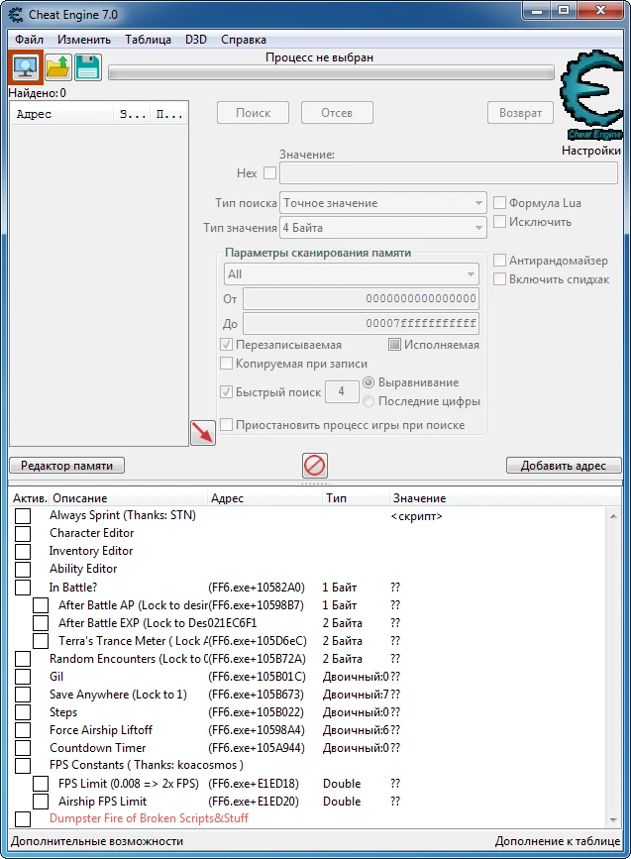
Task: Select Выравнивание radio button
Action: (368, 382)
